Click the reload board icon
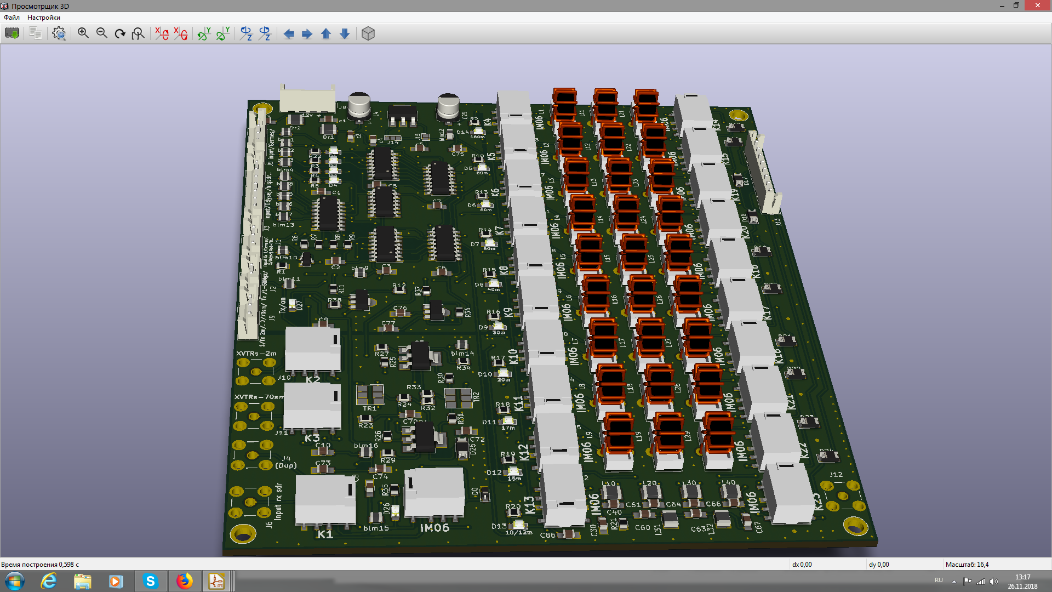This screenshot has height=592, width=1052. pyautogui.click(x=12, y=33)
